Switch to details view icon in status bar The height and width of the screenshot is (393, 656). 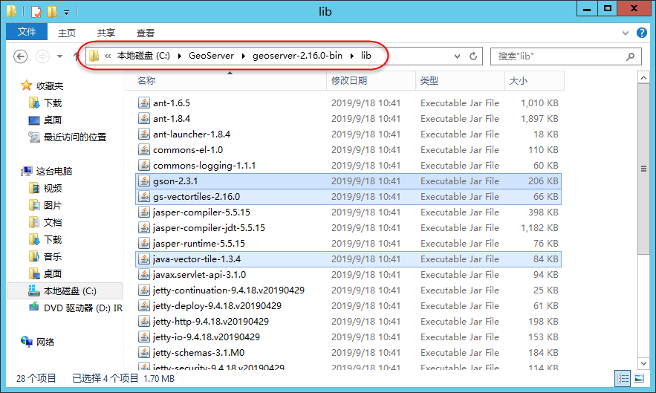623,379
